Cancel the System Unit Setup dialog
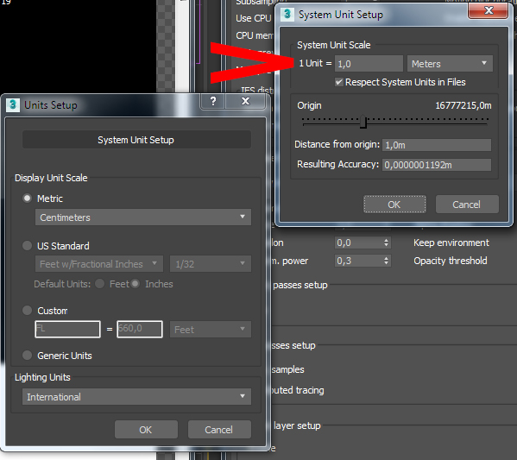Screen dimensions: 517x460 467,205
